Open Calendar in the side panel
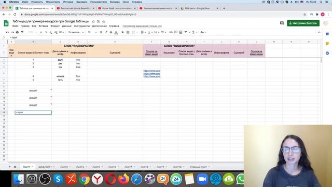332x187 pixels. 327,34
